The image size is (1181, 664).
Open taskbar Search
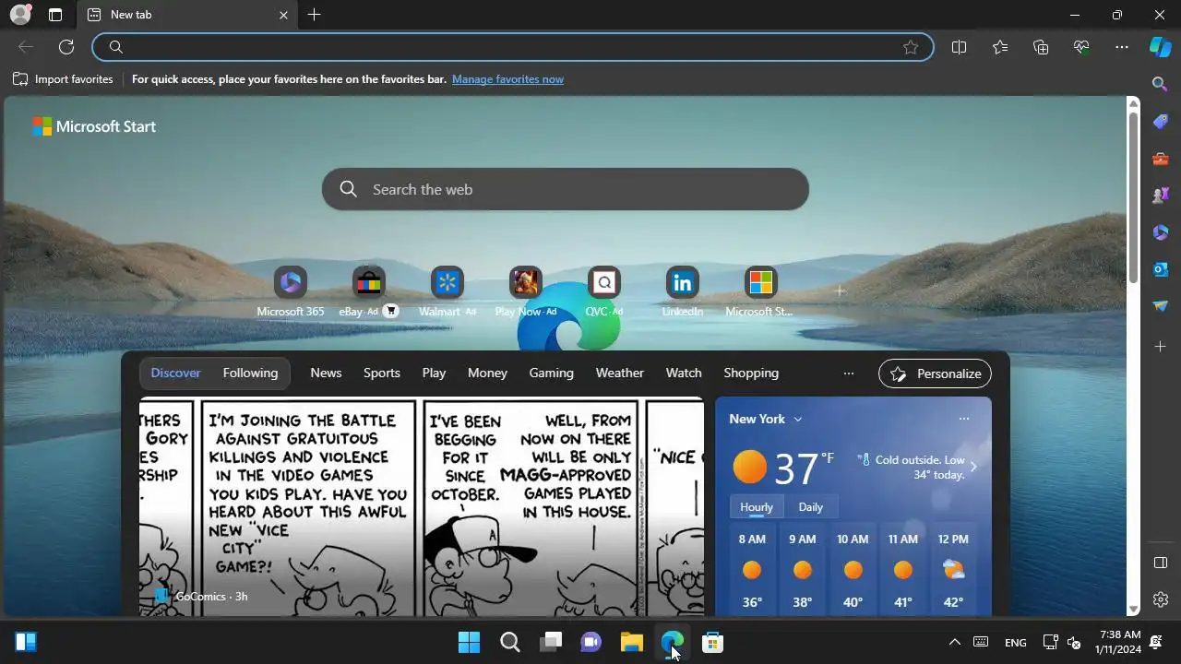click(x=509, y=642)
